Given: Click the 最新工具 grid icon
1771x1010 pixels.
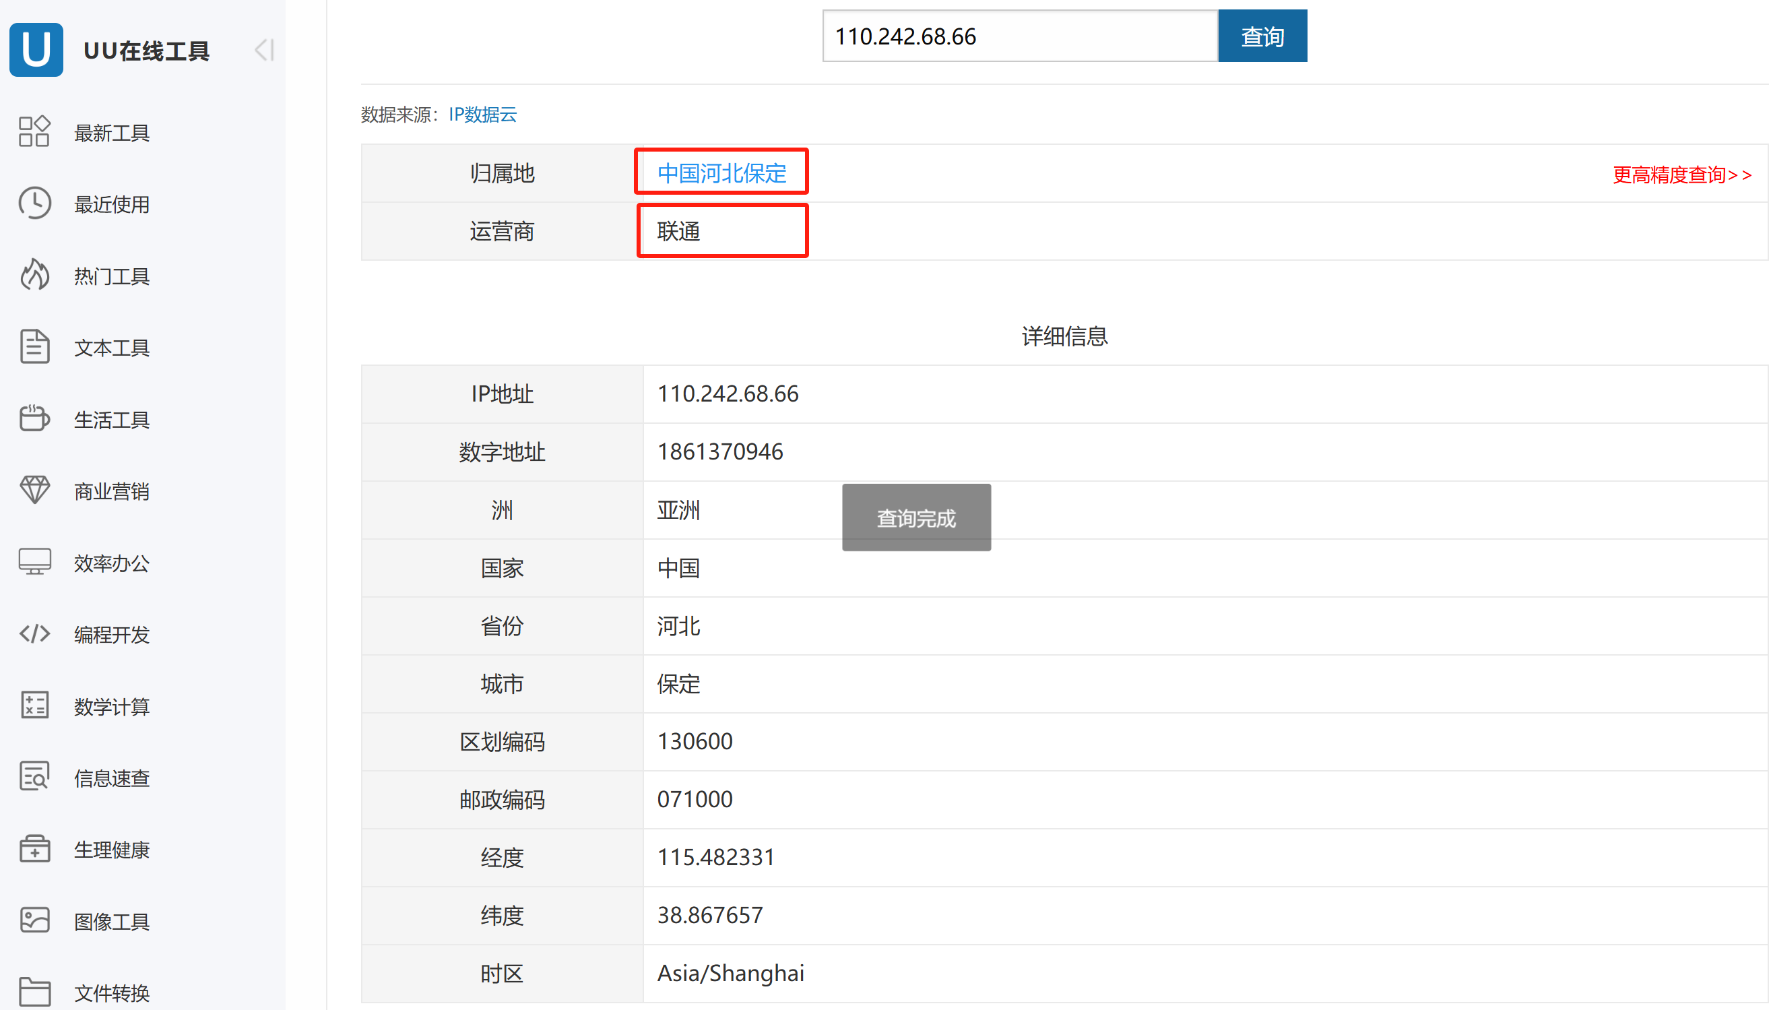Looking at the screenshot, I should pos(34,131).
